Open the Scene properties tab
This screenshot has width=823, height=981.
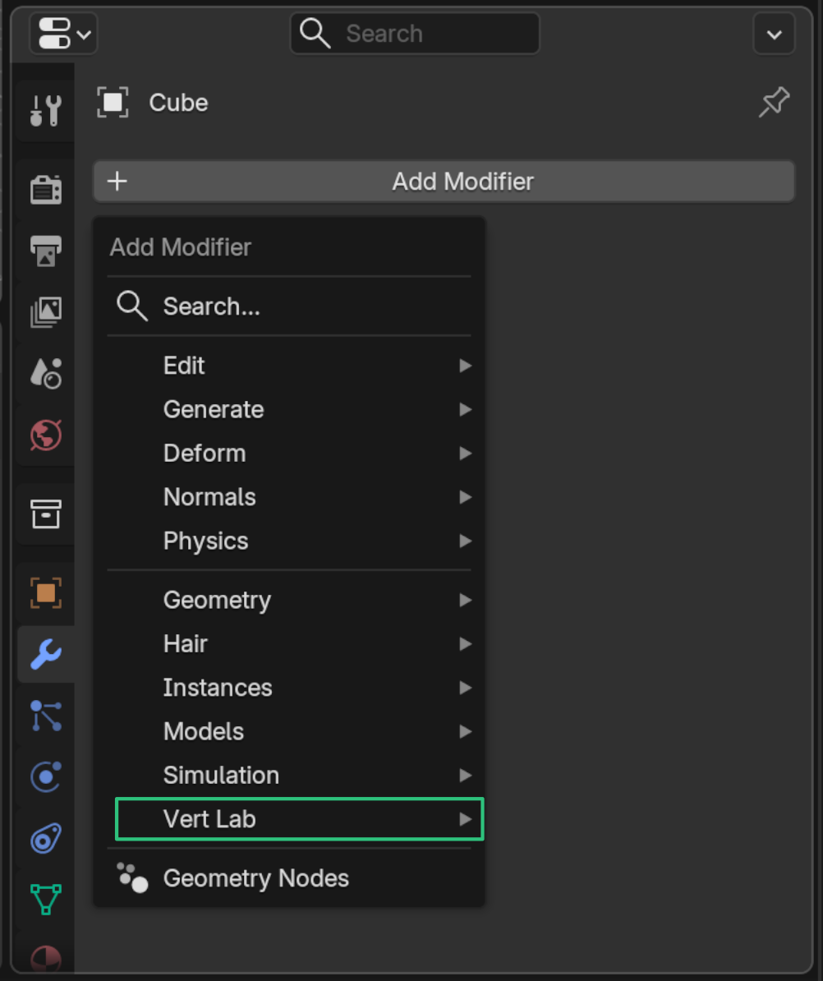tap(46, 373)
